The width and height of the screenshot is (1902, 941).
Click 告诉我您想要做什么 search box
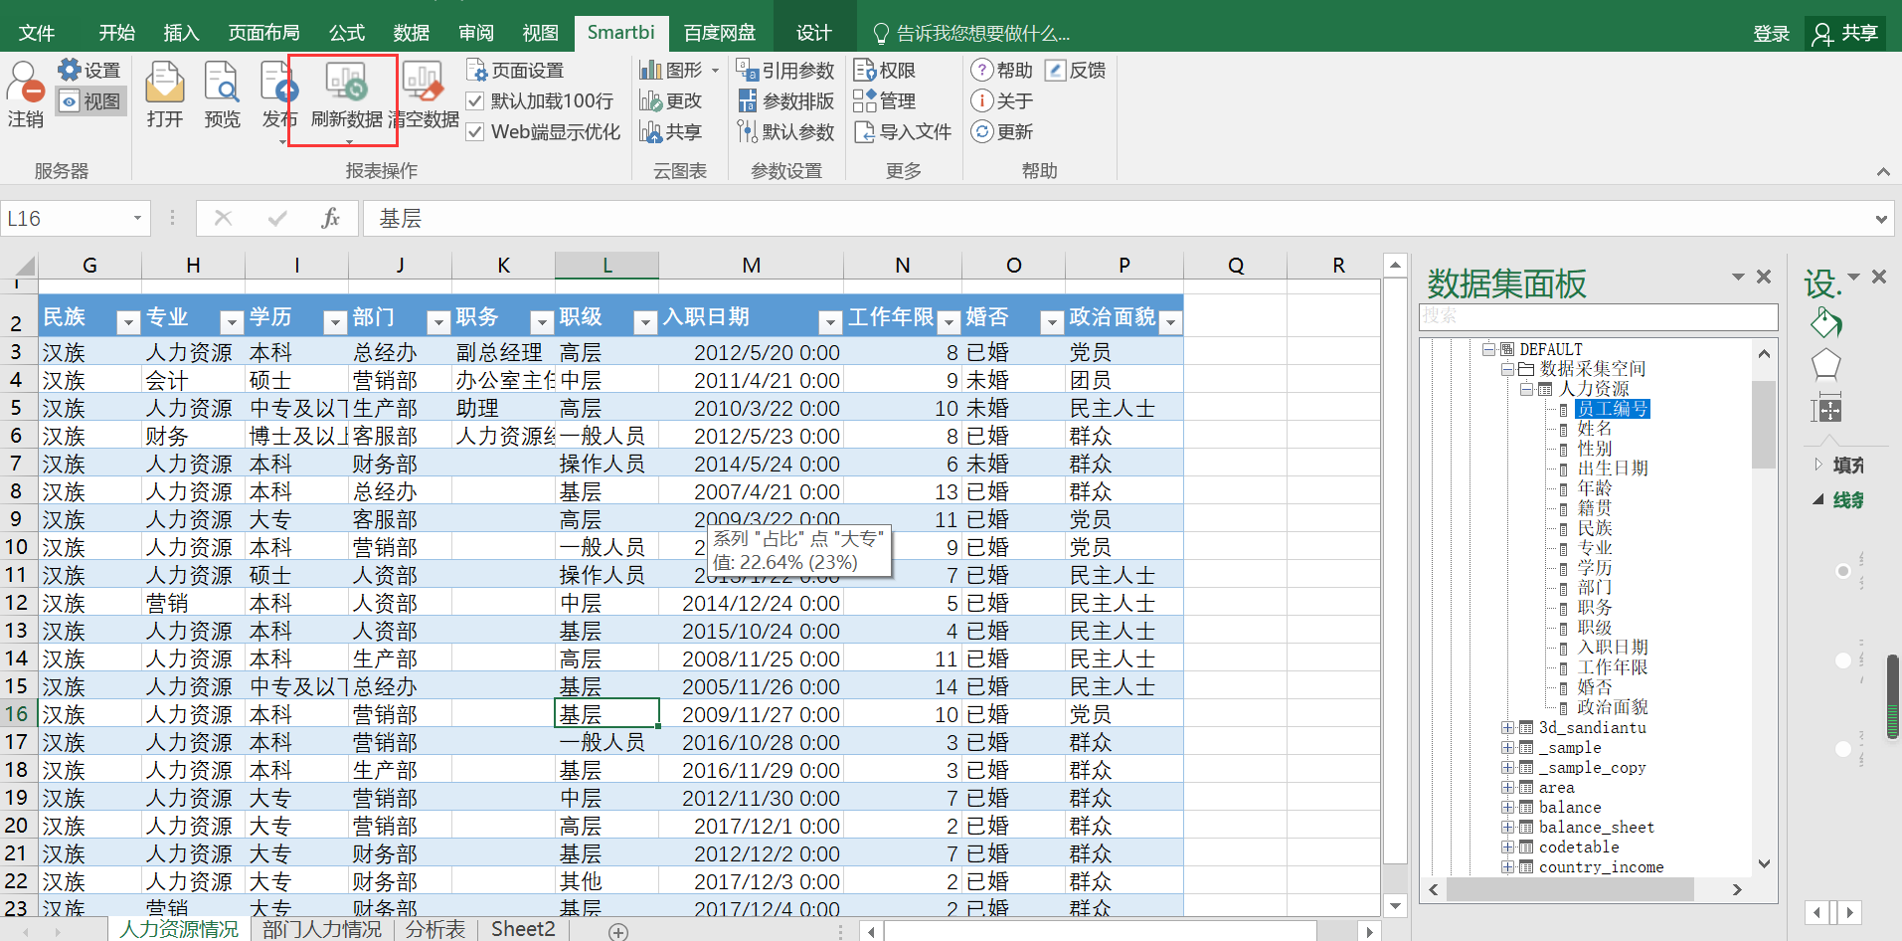click(x=970, y=34)
